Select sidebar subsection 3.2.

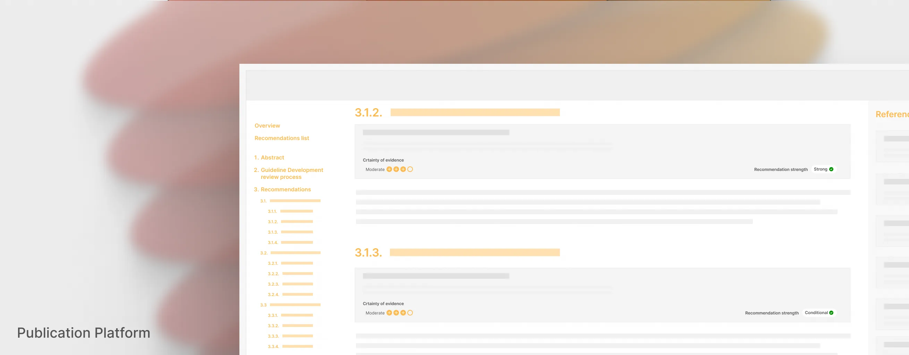pyautogui.click(x=290, y=253)
